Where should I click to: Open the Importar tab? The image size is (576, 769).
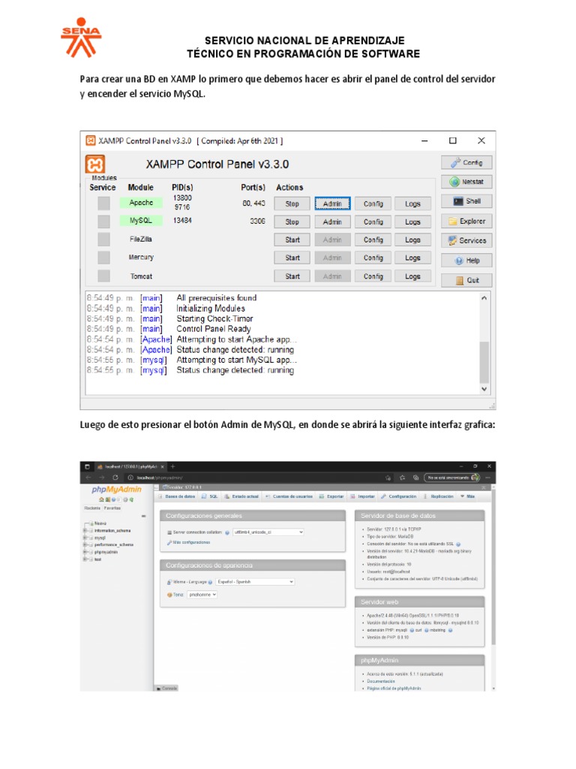point(362,496)
